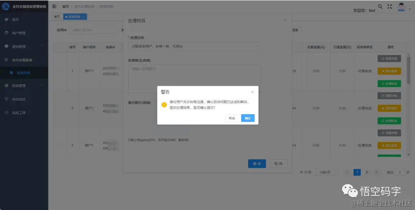Click 取 消 in 处理投诉 dialog footer

click(x=278, y=164)
